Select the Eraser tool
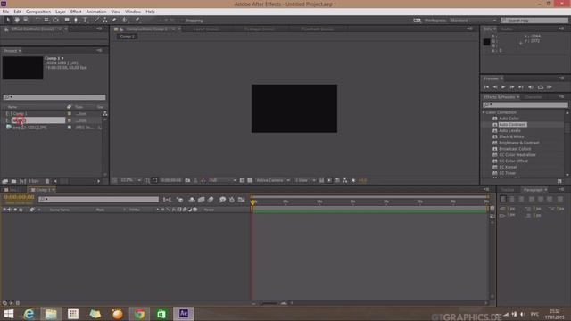 point(113,20)
